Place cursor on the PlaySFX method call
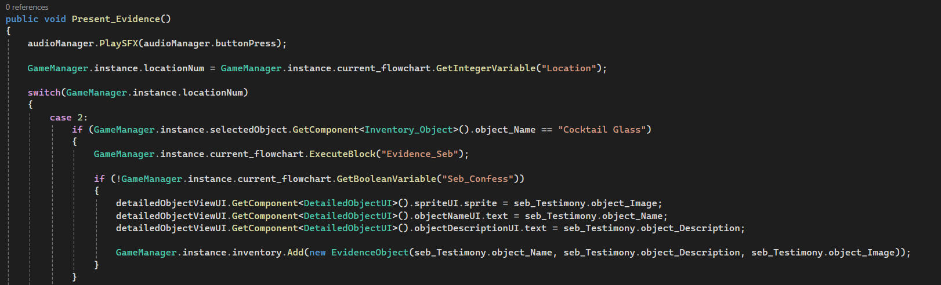This screenshot has width=941, height=285. pyautogui.click(x=118, y=43)
